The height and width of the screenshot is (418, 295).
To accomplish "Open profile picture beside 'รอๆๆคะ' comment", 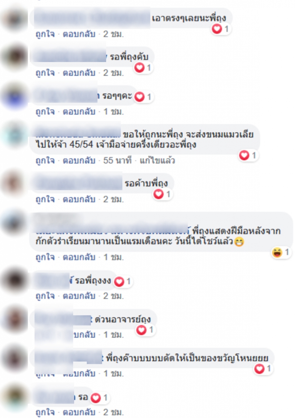I will (14, 96).
